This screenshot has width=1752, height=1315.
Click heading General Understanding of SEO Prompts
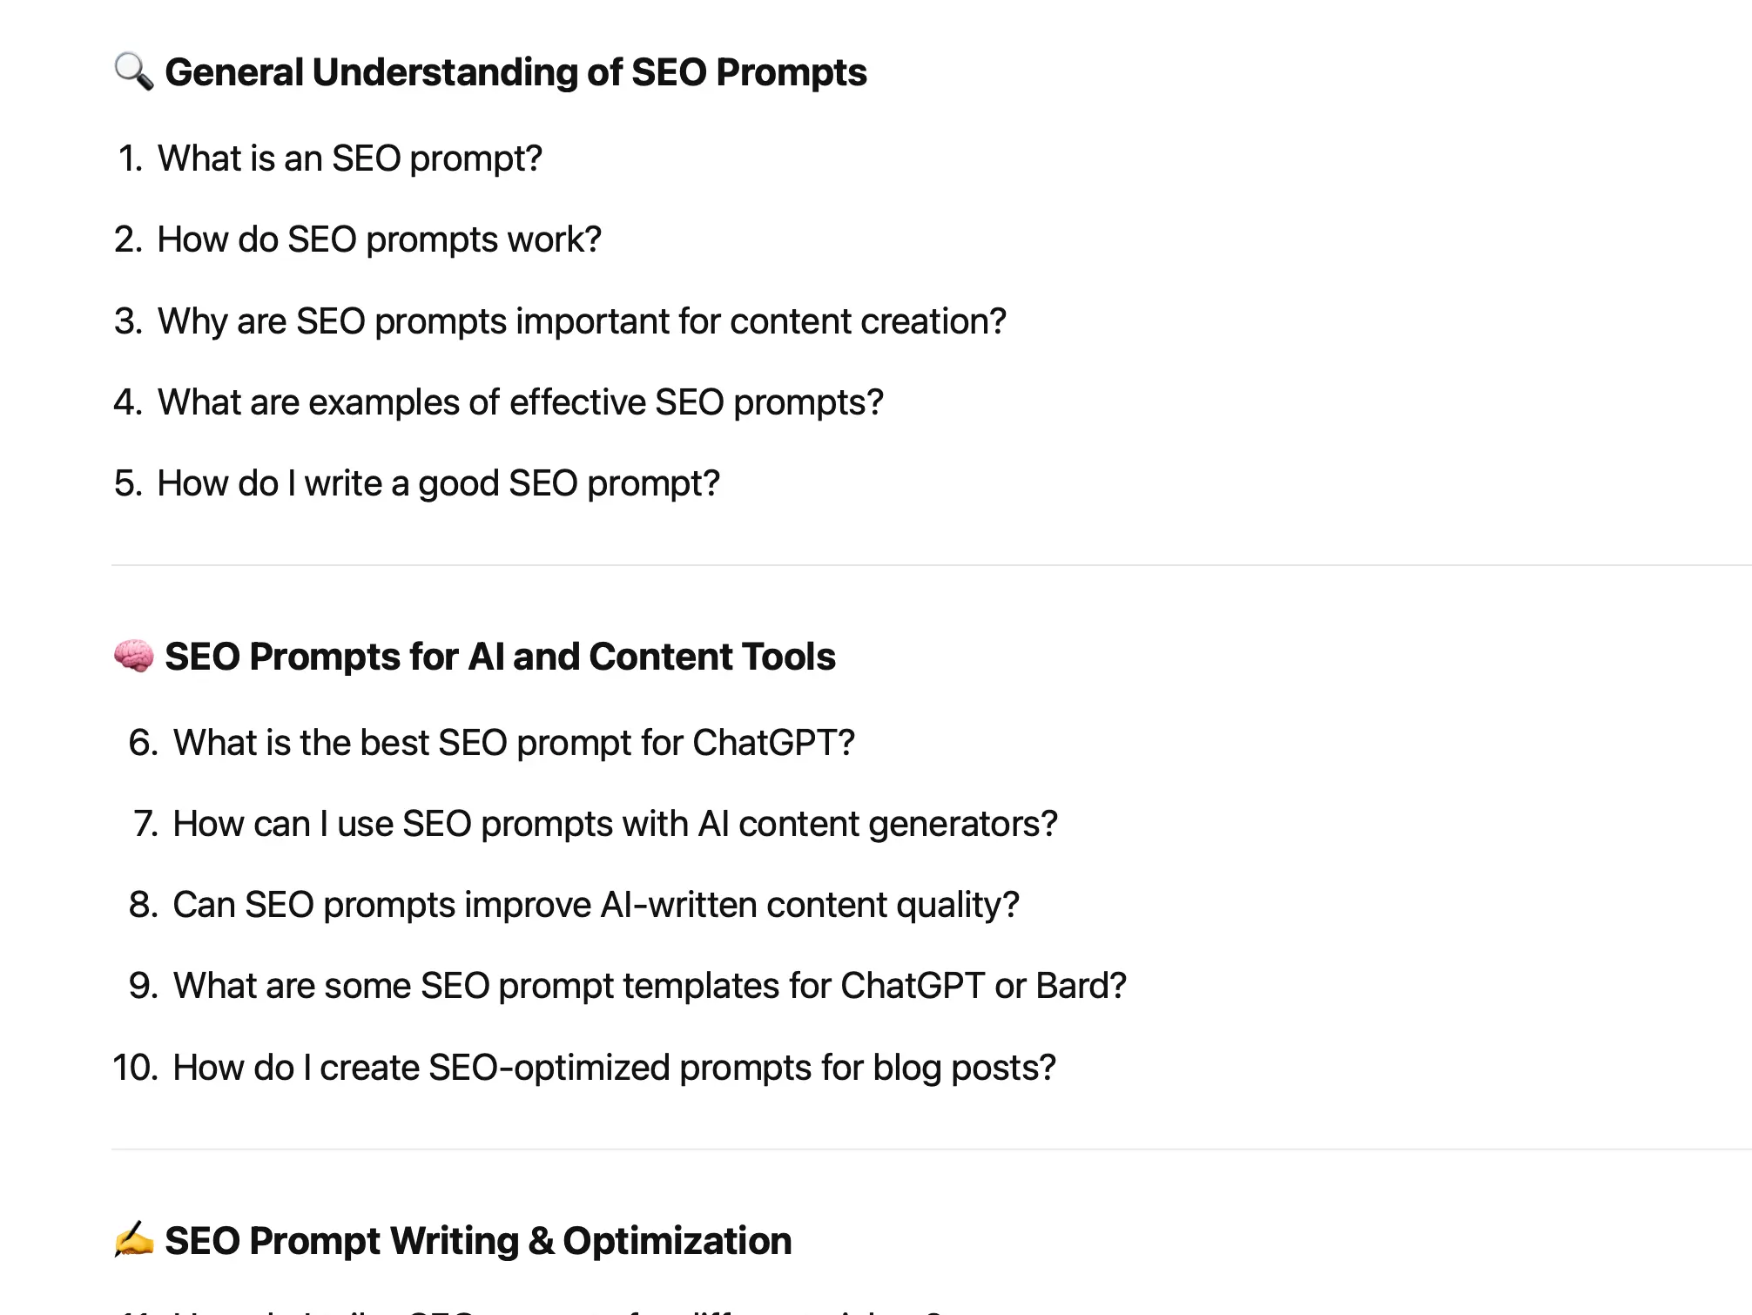click(515, 72)
